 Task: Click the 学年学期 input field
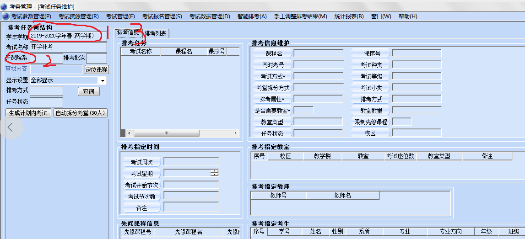click(68, 36)
